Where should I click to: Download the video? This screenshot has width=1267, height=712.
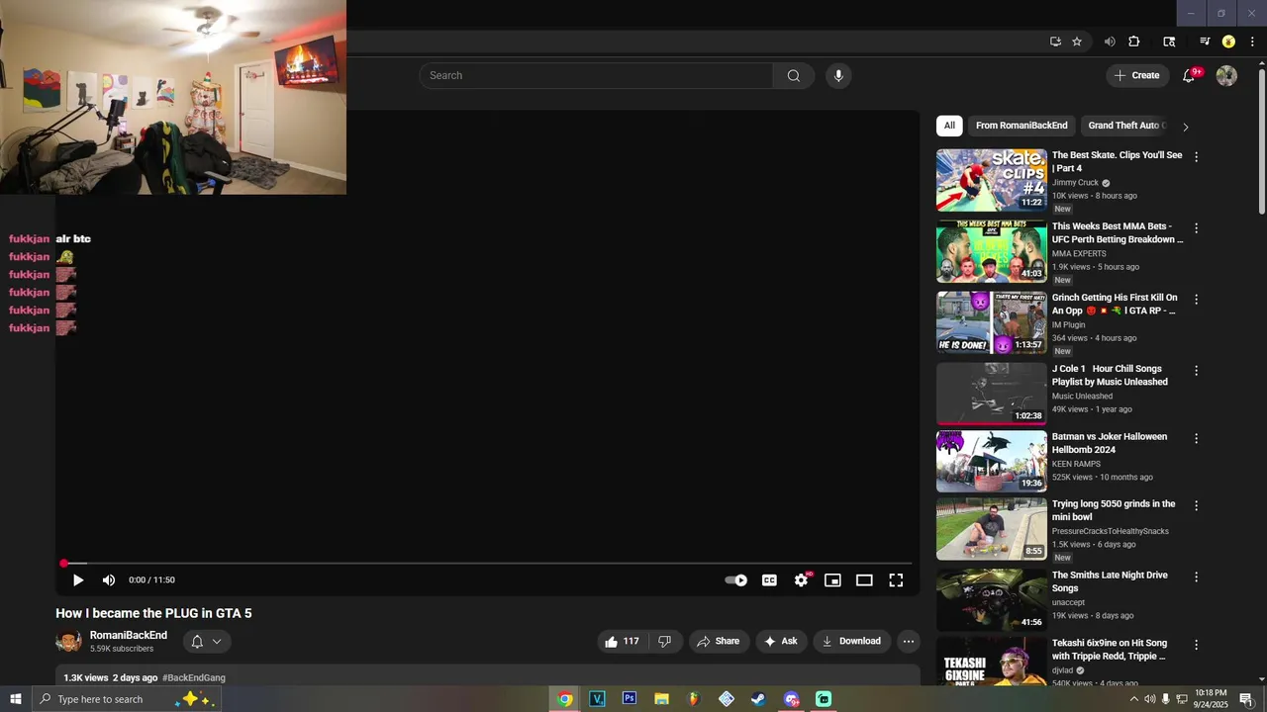click(852, 642)
